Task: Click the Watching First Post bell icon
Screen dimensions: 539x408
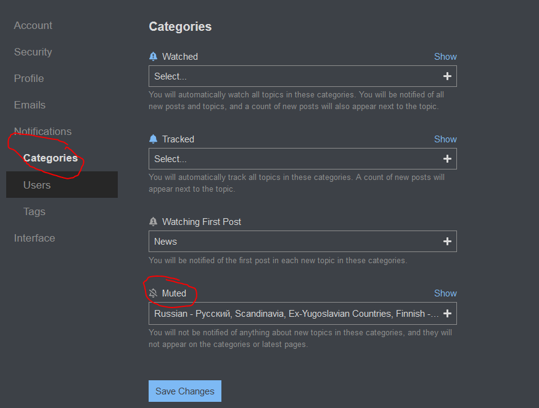Action: 154,221
